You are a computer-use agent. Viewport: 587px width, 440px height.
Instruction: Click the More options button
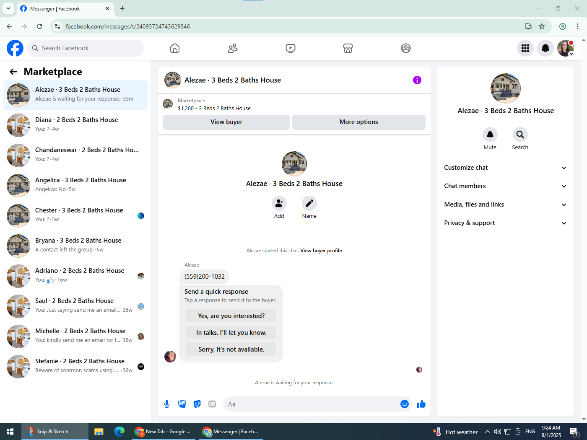358,122
